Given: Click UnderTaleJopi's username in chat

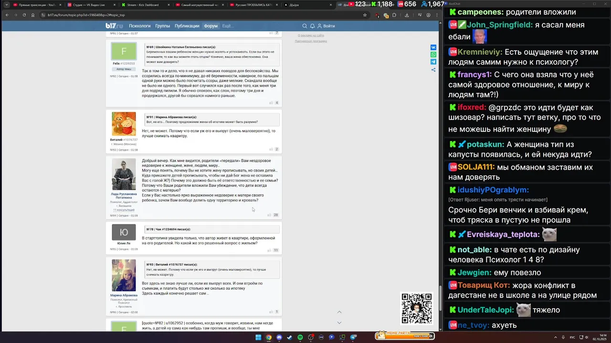Looking at the screenshot, I should point(486,310).
